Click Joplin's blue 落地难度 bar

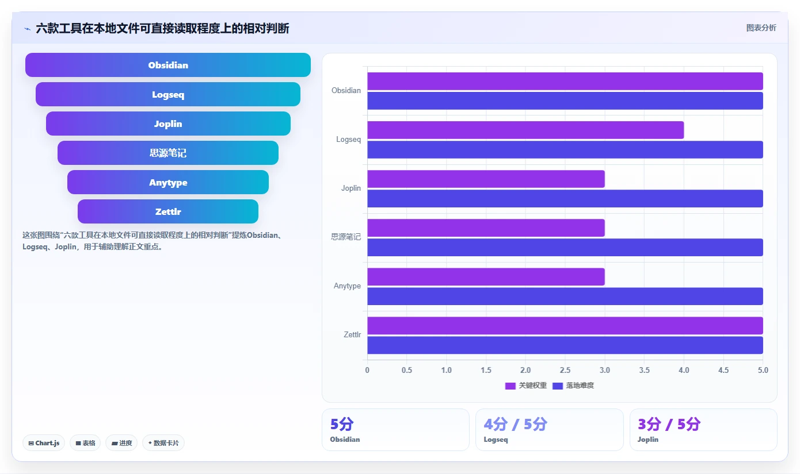565,198
